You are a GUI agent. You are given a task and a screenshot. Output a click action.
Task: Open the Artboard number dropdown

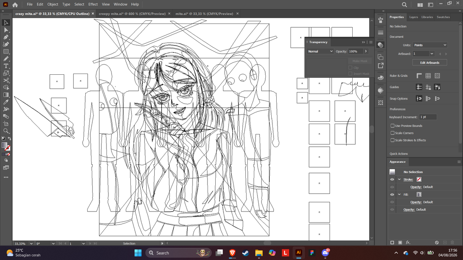[x=432, y=54]
